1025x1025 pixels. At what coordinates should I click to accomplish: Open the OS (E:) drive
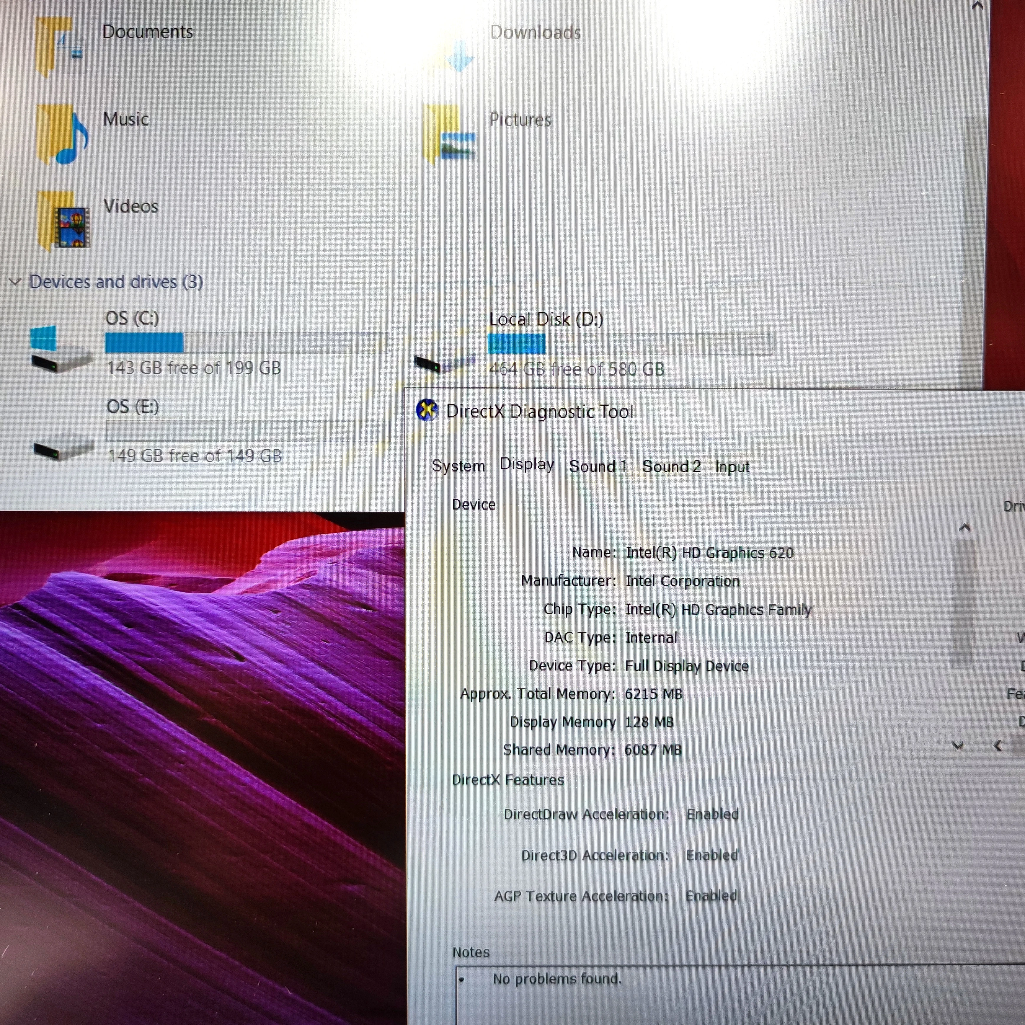click(133, 406)
